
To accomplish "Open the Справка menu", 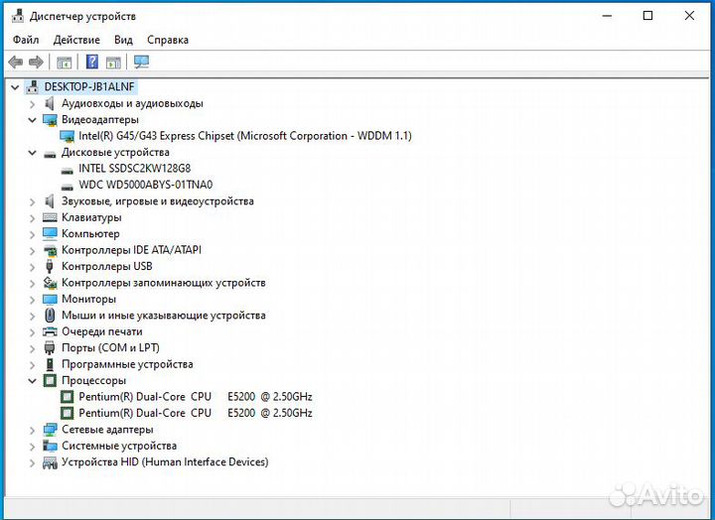I will 168,40.
